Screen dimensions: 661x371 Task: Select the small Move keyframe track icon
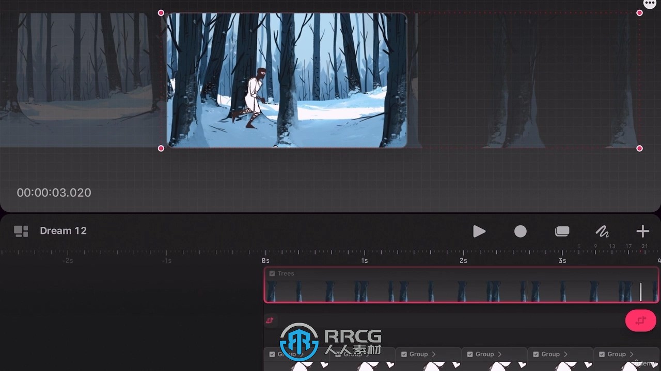[269, 321]
